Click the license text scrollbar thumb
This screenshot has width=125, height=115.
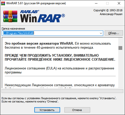120,48
